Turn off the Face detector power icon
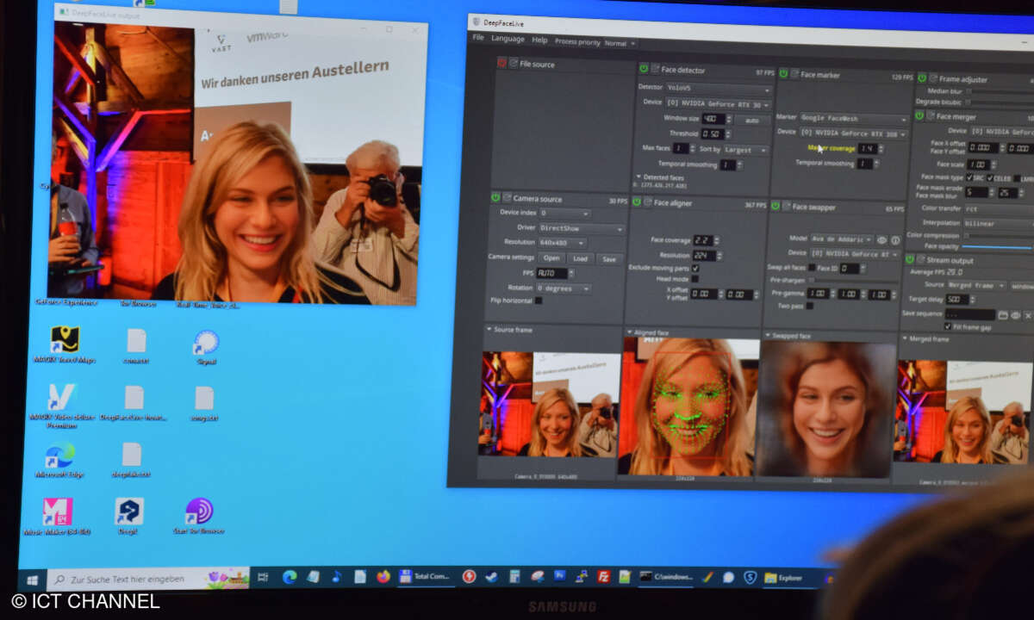The image size is (1034, 620). pos(643,68)
